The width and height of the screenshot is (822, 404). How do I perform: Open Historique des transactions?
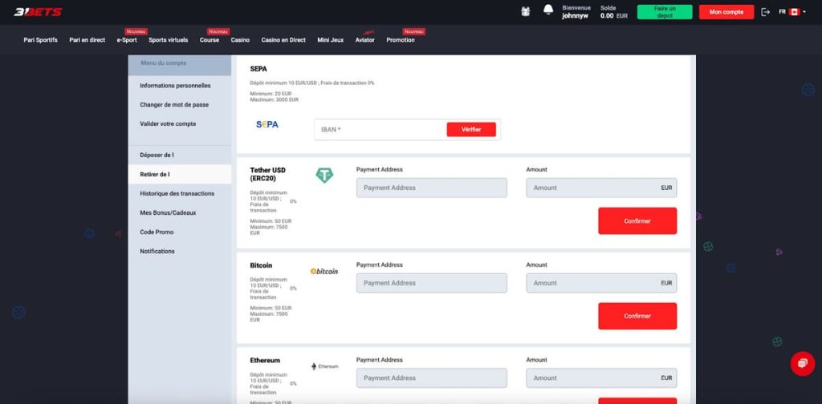click(179, 194)
